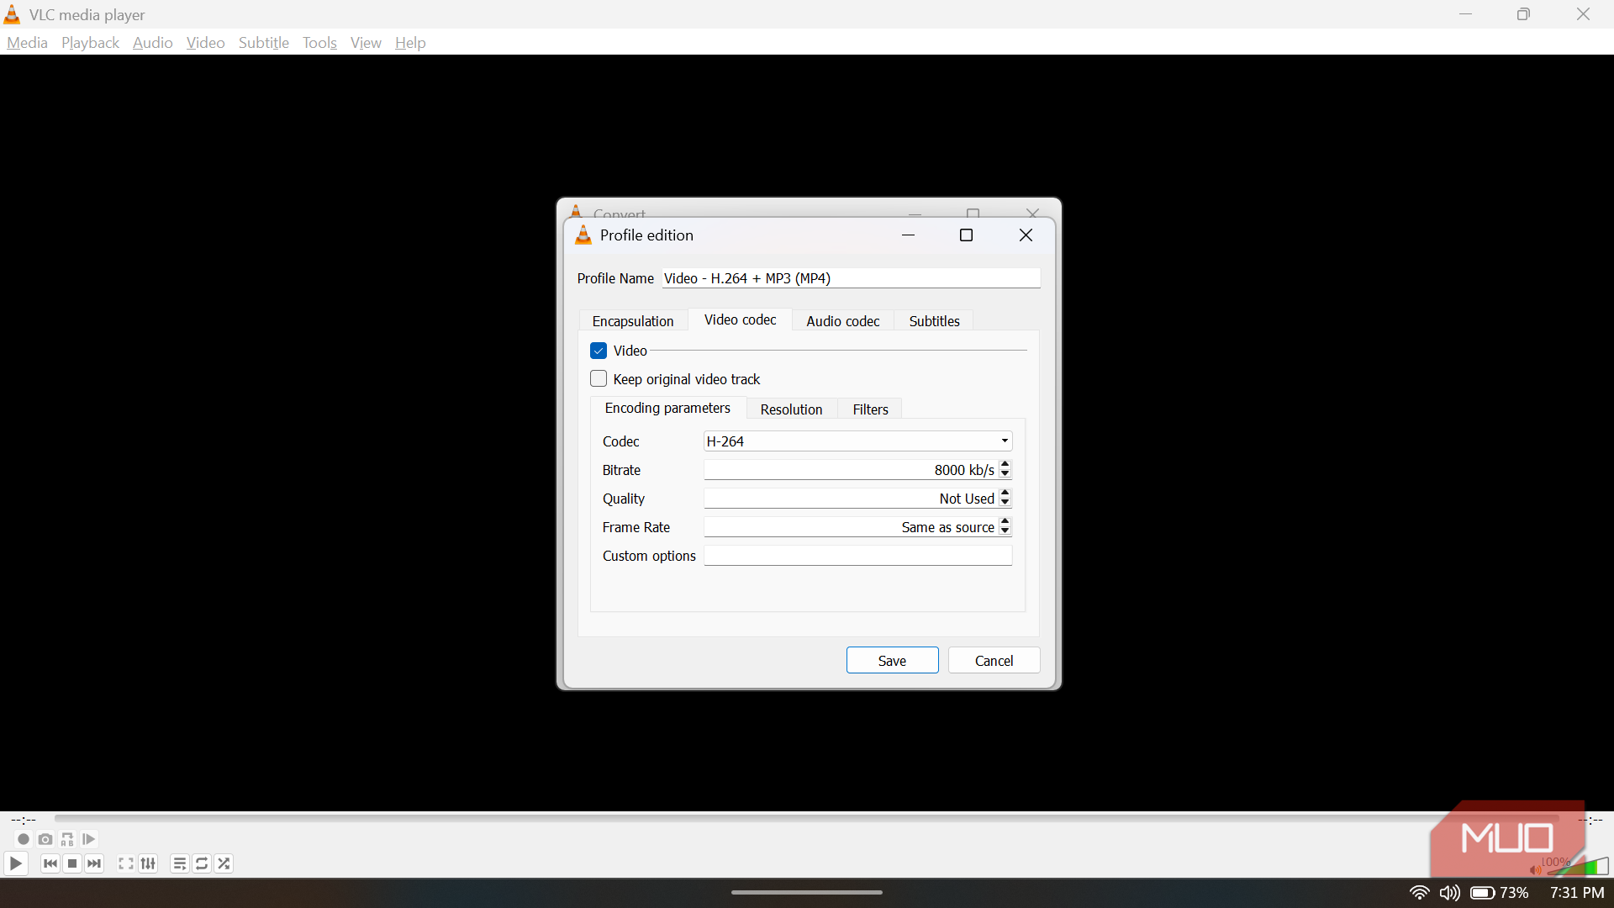Skip to next media in playlist
This screenshot has width=1614, height=908.
[x=94, y=863]
